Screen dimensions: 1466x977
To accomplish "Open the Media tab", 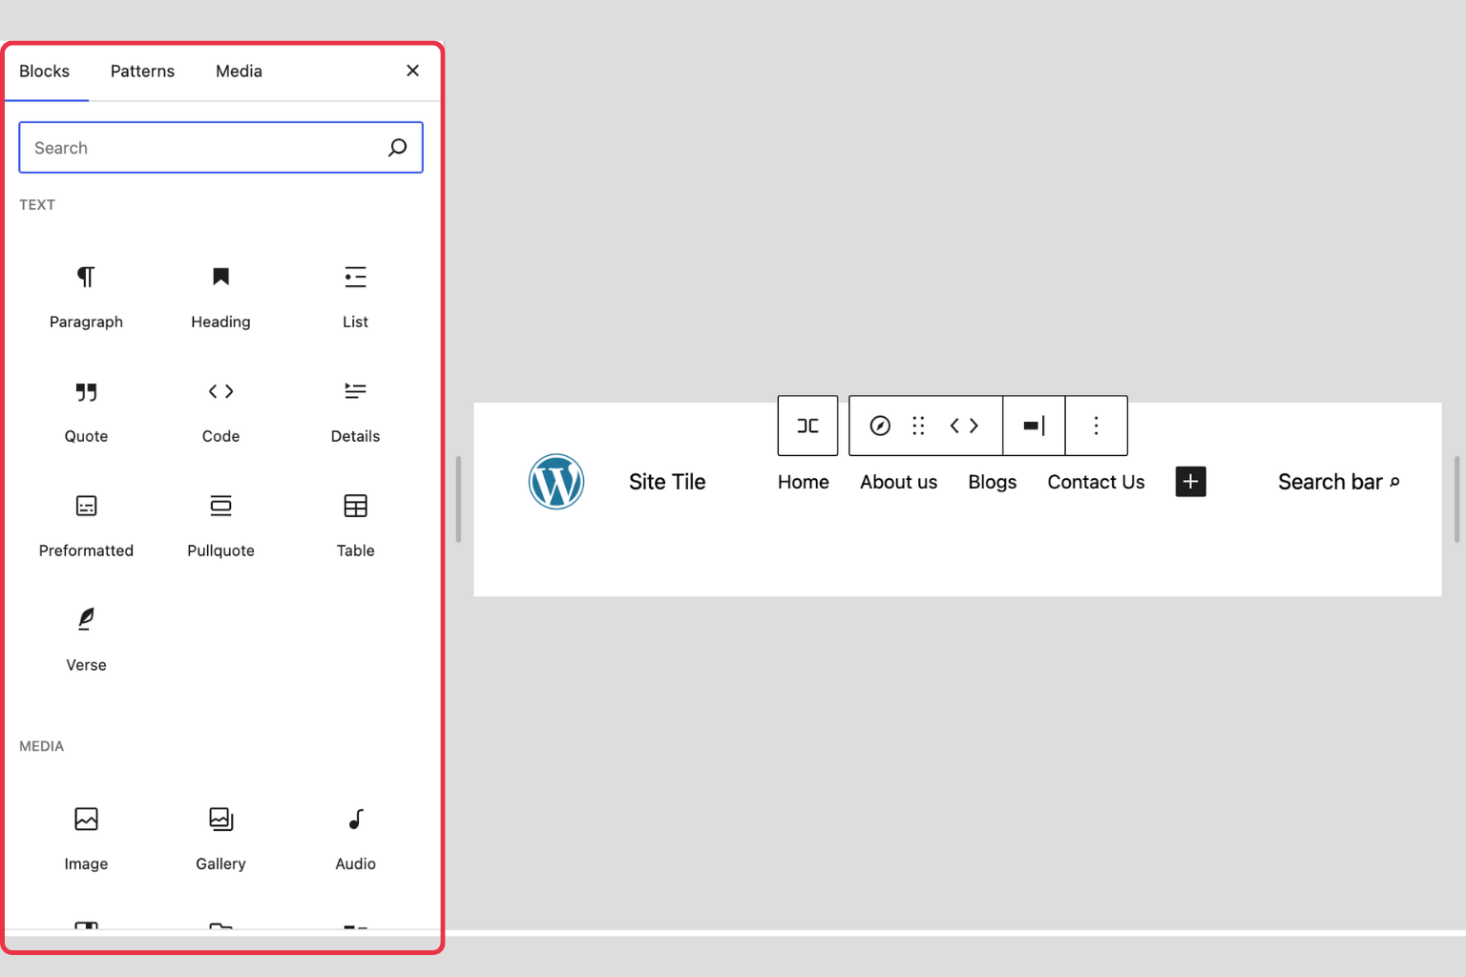I will [x=238, y=71].
